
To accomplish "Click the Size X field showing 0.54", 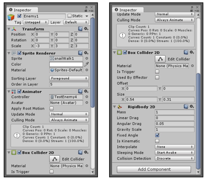I will (141, 99).
